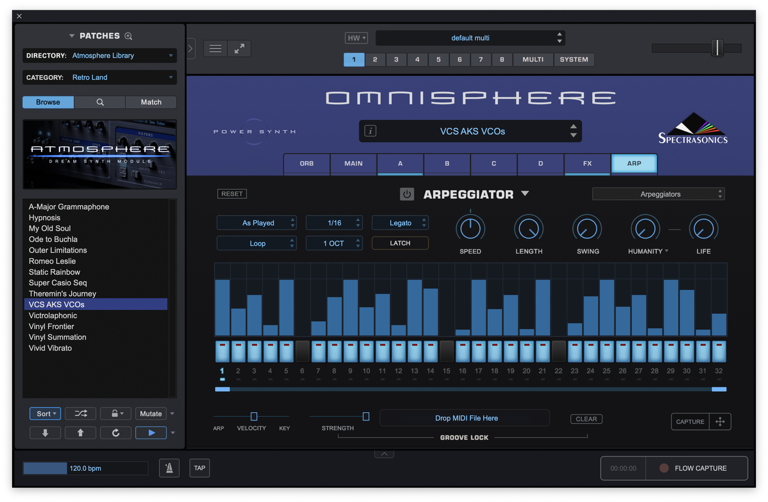Toggle arpeggiator step 1 button
Image resolution: width=768 pixels, height=502 pixels.
coord(222,352)
